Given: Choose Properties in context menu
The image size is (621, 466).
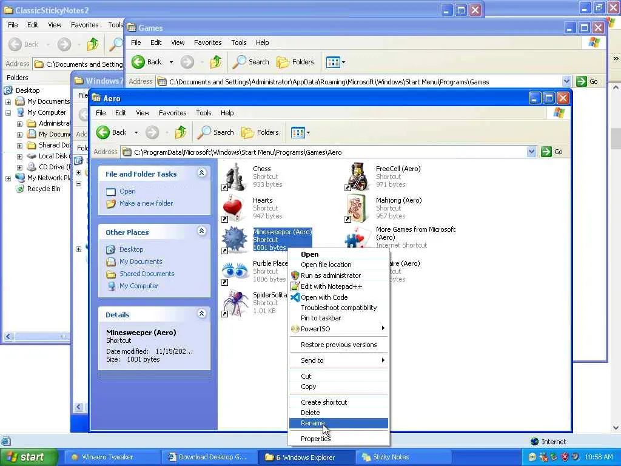Looking at the screenshot, I should pyautogui.click(x=338, y=439).
